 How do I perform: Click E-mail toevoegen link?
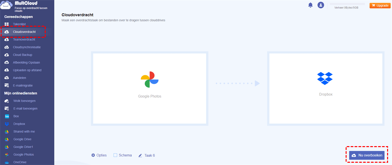click(x=25, y=108)
